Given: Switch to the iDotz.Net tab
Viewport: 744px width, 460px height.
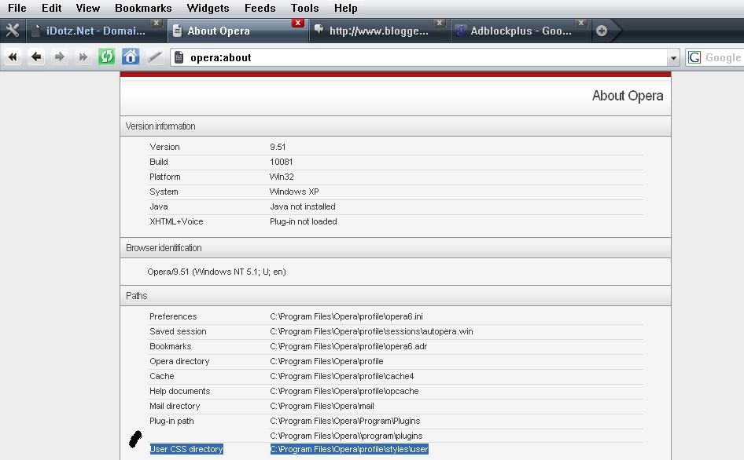Looking at the screenshot, I should [95, 31].
